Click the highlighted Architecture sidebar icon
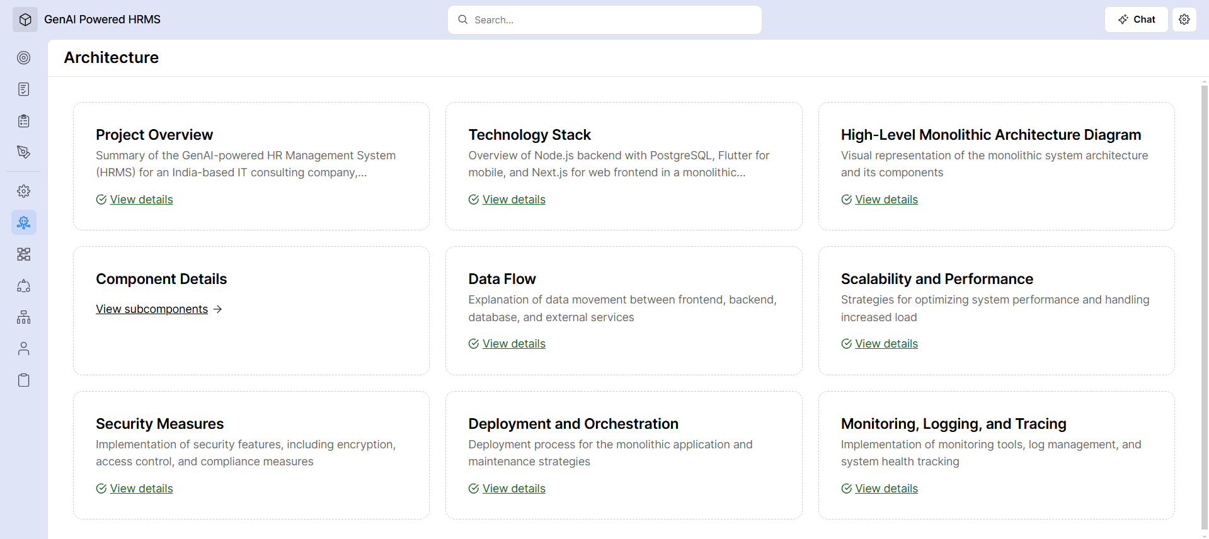The height and width of the screenshot is (539, 1209). [x=24, y=222]
